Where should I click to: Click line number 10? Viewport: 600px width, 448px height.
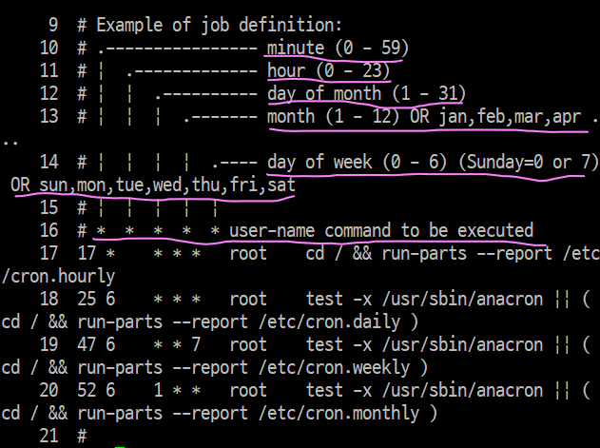point(49,49)
